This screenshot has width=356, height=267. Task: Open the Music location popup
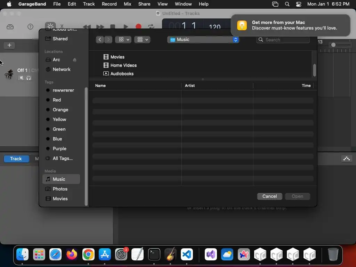203,40
